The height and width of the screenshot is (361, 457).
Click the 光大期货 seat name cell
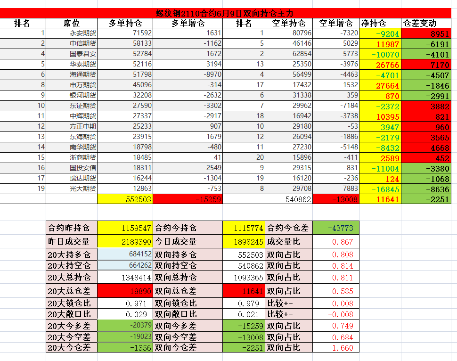(72, 189)
